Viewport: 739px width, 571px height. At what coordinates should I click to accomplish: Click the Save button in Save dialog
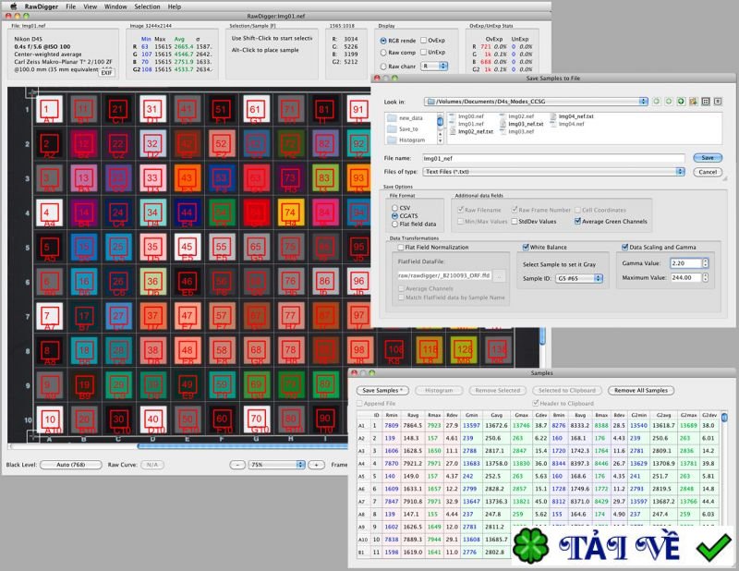pos(707,157)
